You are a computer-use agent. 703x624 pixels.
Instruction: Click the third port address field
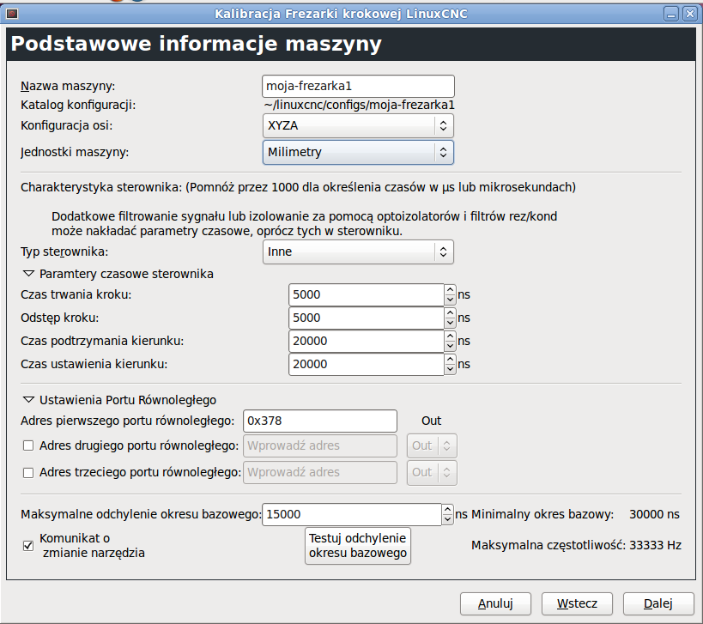click(x=320, y=472)
